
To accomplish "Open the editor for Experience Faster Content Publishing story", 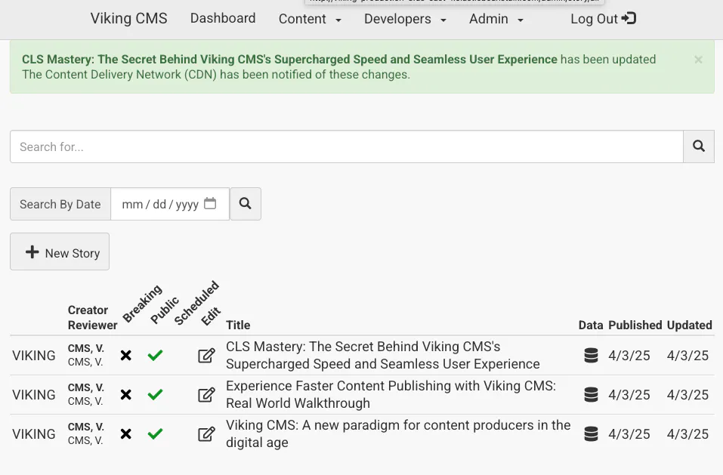I will (206, 395).
